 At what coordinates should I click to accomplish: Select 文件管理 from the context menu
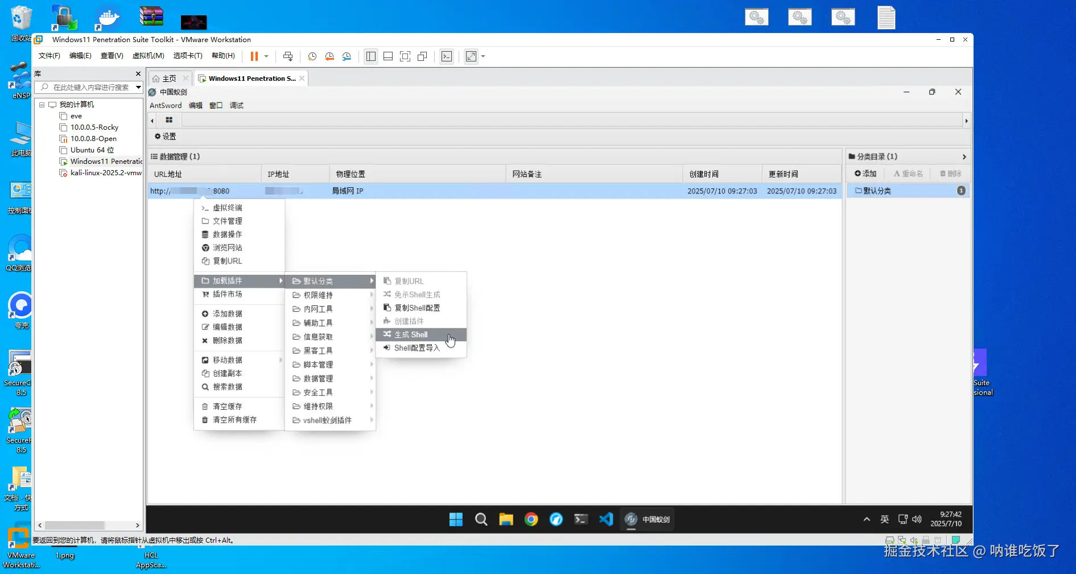coord(239,221)
